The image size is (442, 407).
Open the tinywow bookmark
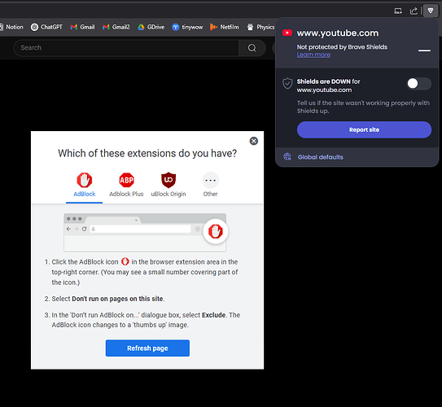click(x=187, y=27)
